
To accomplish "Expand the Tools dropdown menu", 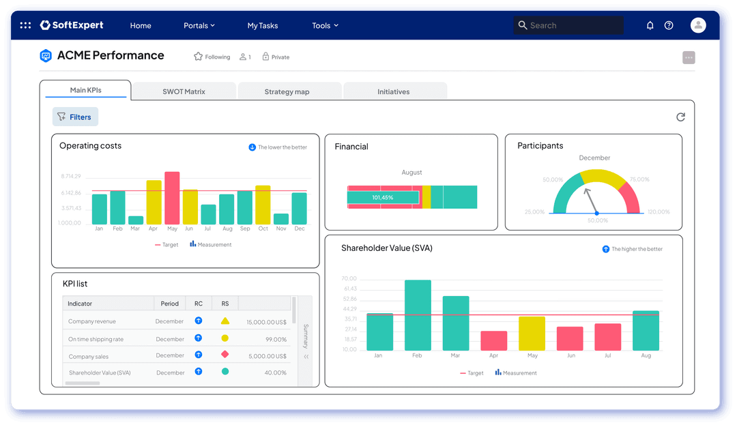I will pos(325,25).
